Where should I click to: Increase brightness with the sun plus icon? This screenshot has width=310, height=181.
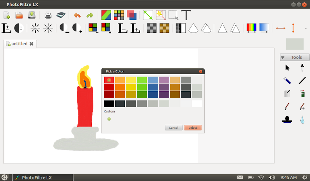(48, 28)
